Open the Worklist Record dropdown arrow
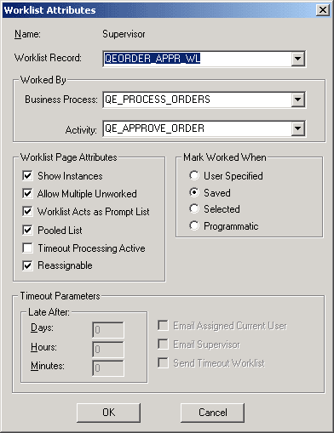 pyautogui.click(x=297, y=59)
